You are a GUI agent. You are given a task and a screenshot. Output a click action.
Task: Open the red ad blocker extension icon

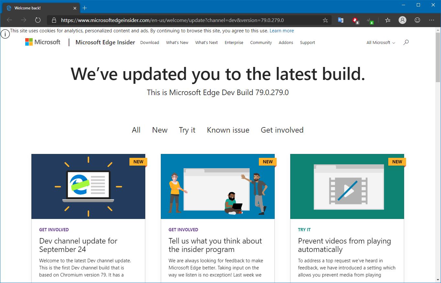tap(355, 20)
